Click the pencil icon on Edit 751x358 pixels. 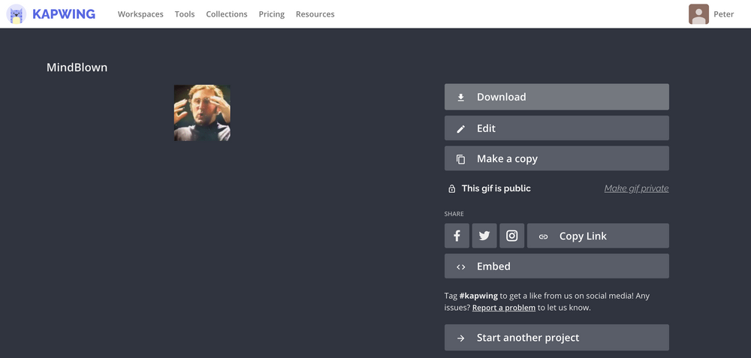pos(461,129)
